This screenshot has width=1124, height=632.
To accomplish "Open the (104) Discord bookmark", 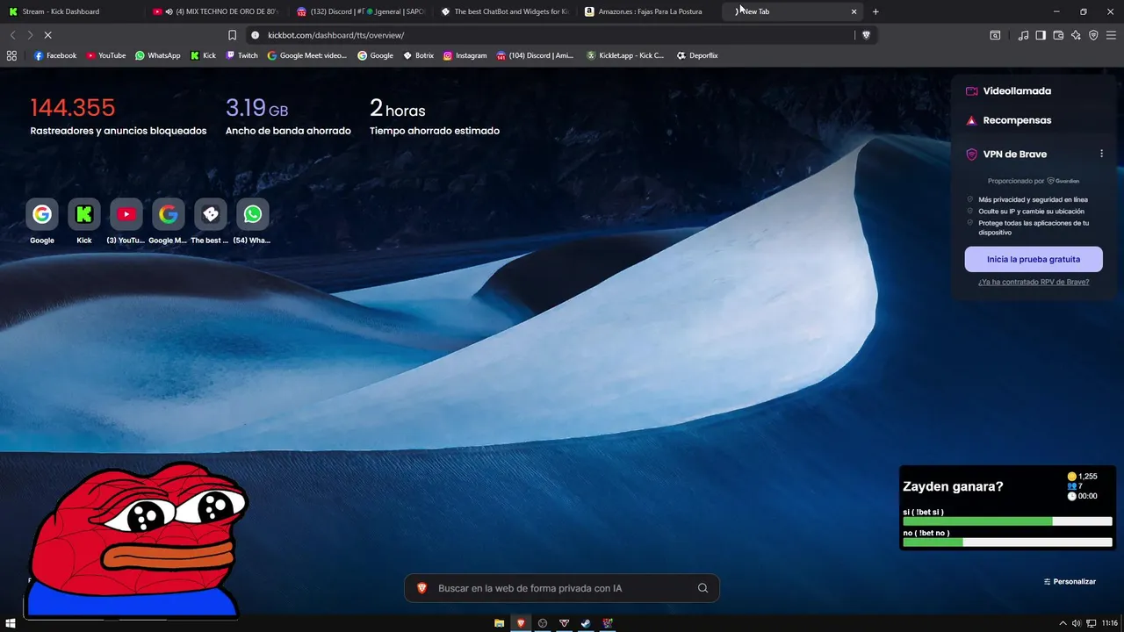I will [535, 55].
